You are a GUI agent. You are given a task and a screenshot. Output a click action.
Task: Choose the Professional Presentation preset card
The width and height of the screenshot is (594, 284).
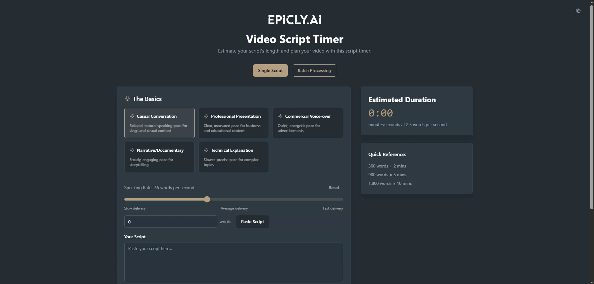(234, 123)
